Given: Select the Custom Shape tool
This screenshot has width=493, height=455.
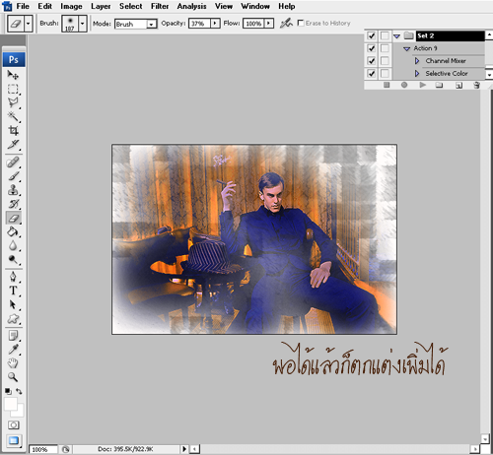Looking at the screenshot, I should point(13,319).
